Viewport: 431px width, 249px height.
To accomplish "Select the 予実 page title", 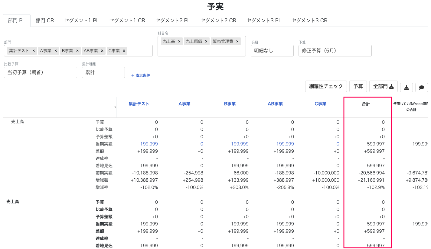I will (215, 7).
